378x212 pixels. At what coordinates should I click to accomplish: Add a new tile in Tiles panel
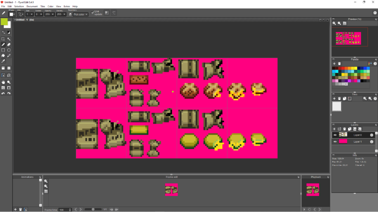pyautogui.click(x=334, y=99)
